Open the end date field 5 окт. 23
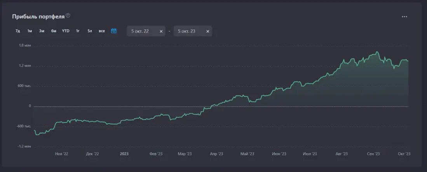Viewport: 427px width, 172px height. [193, 31]
